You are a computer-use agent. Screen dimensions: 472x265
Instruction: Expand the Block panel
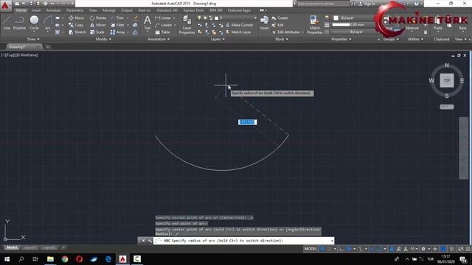coord(282,39)
